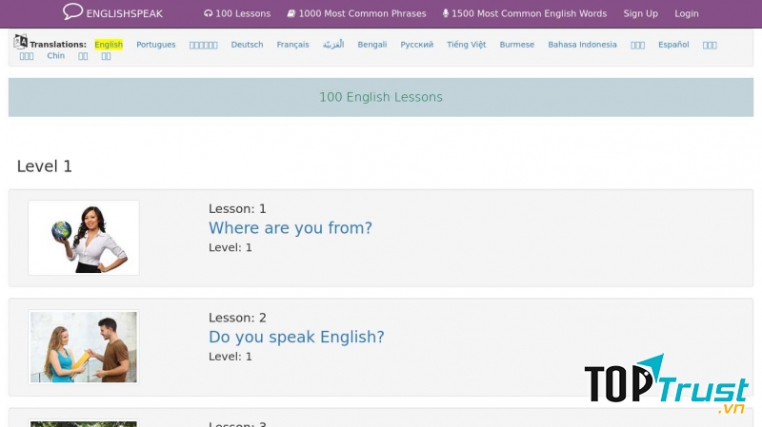Click the microphone icon beside 1500 Most Common English Words
The height and width of the screenshot is (427, 762).
coord(445,13)
